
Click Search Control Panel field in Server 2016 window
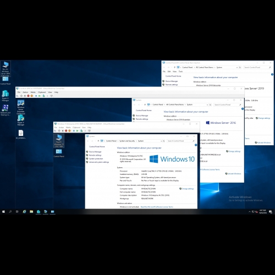[228, 105]
